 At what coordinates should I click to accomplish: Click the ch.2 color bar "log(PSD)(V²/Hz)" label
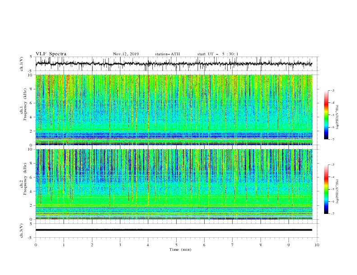coord(337,191)
